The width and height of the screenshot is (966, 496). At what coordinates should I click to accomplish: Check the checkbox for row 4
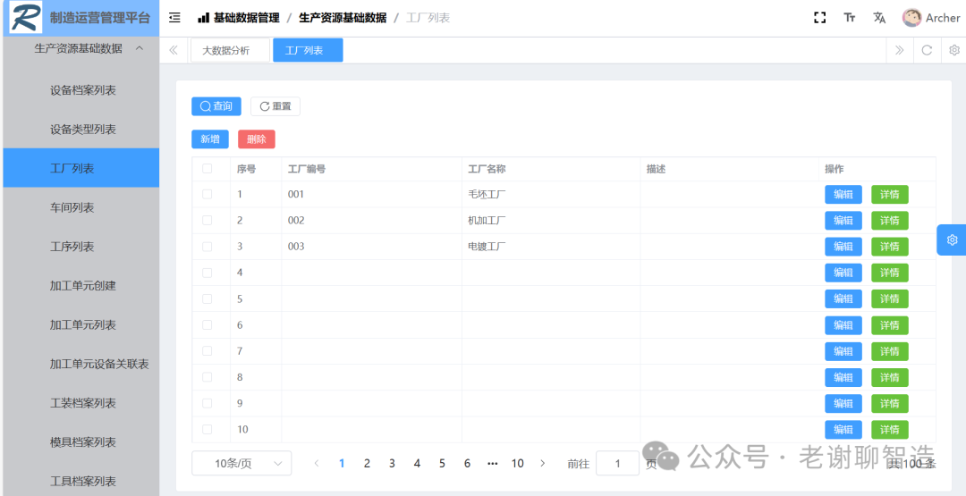click(207, 272)
